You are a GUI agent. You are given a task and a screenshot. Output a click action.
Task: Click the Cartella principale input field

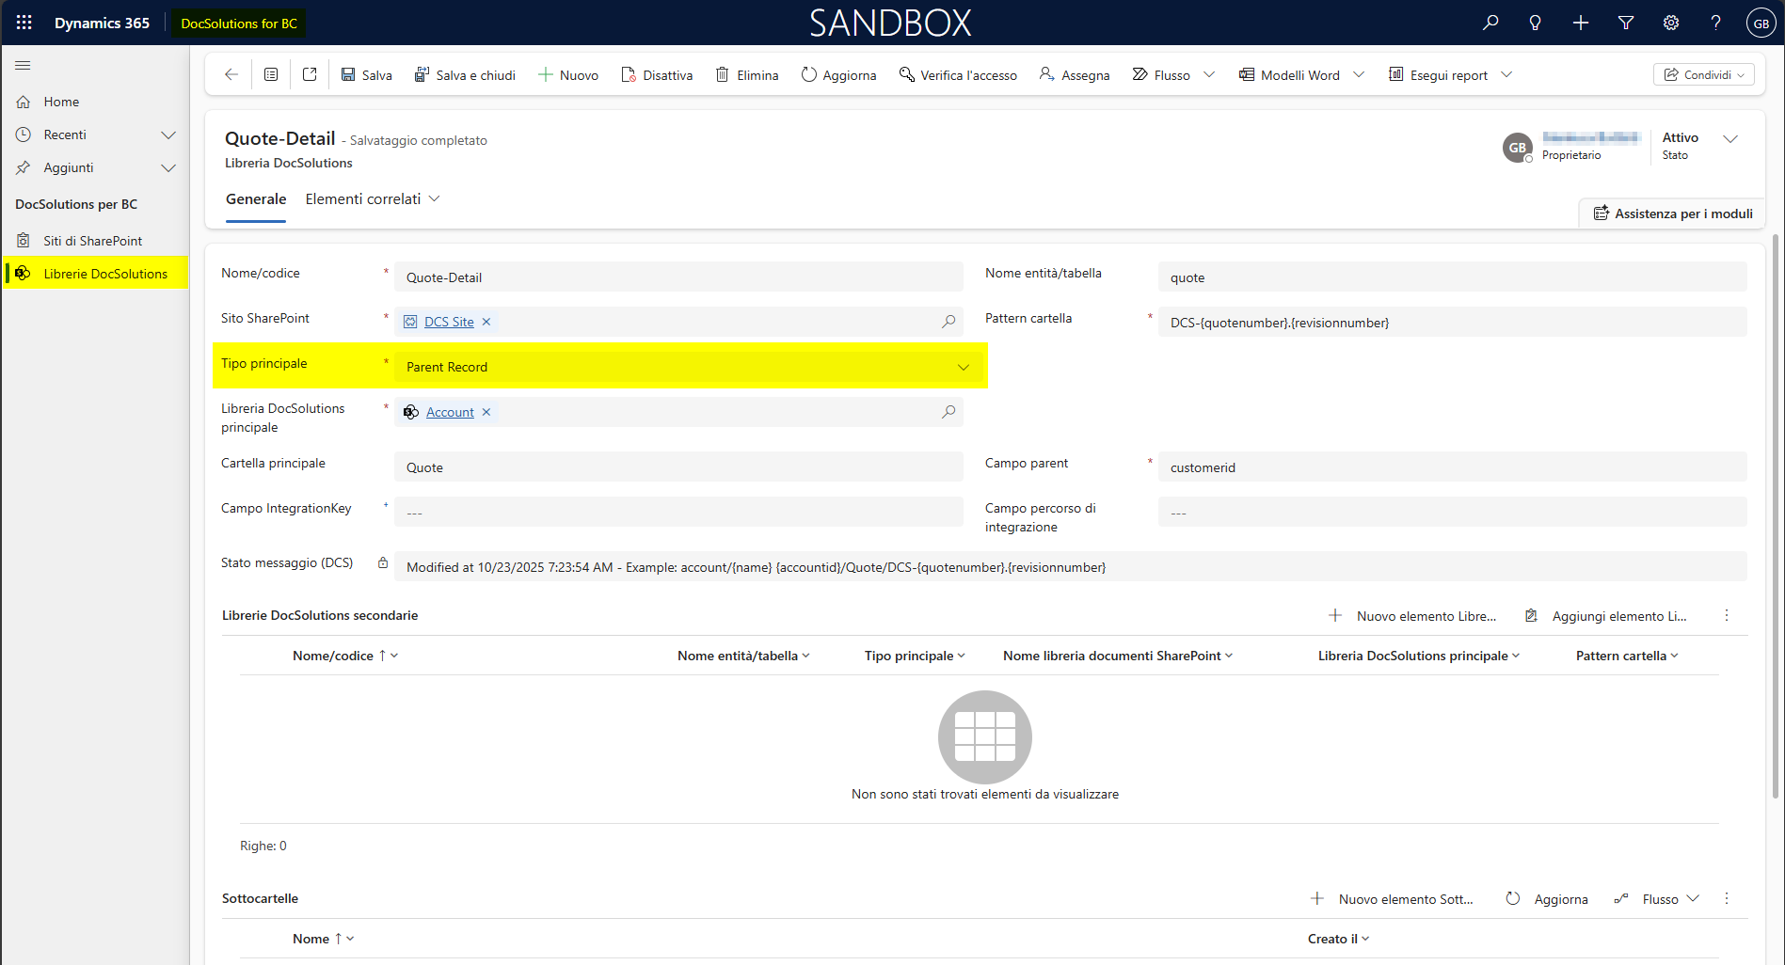pos(677,467)
